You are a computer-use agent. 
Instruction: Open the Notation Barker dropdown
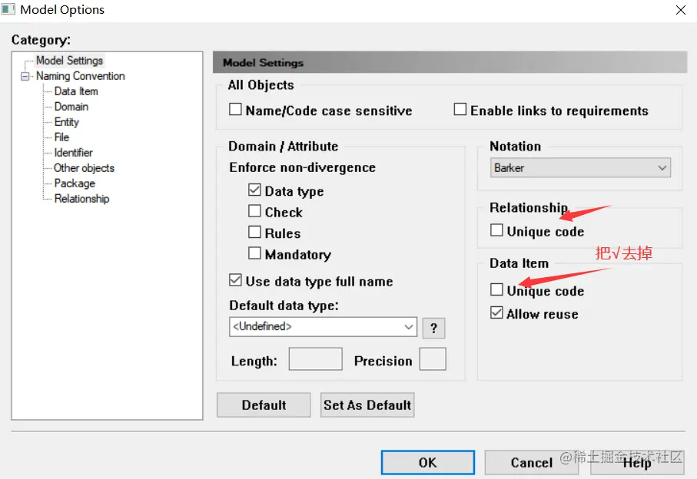point(580,168)
